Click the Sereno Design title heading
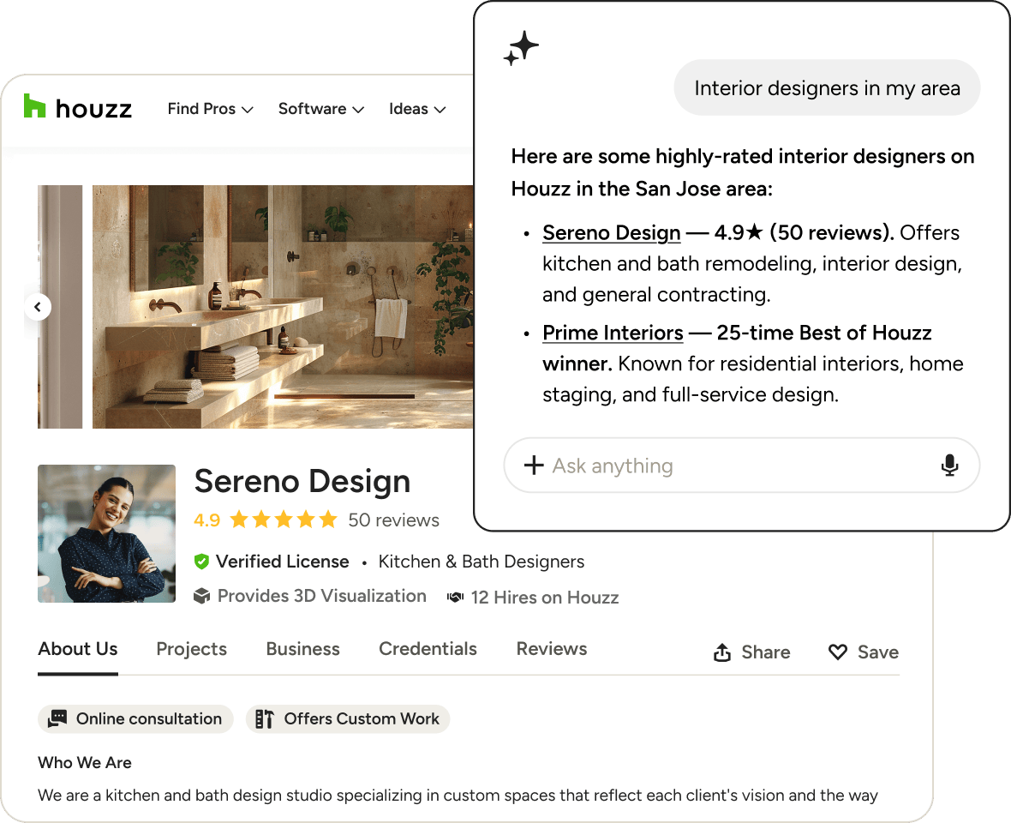This screenshot has height=823, width=1011. 302,481
